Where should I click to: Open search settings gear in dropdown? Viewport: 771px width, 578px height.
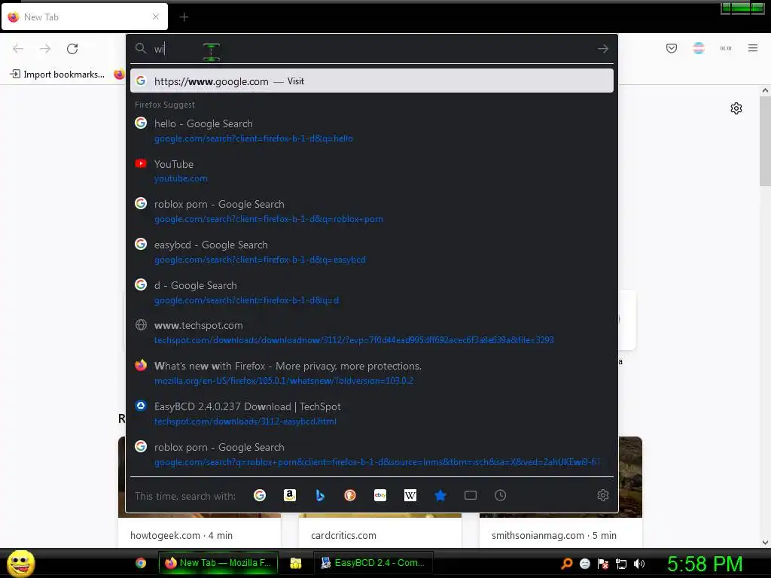[x=603, y=495]
